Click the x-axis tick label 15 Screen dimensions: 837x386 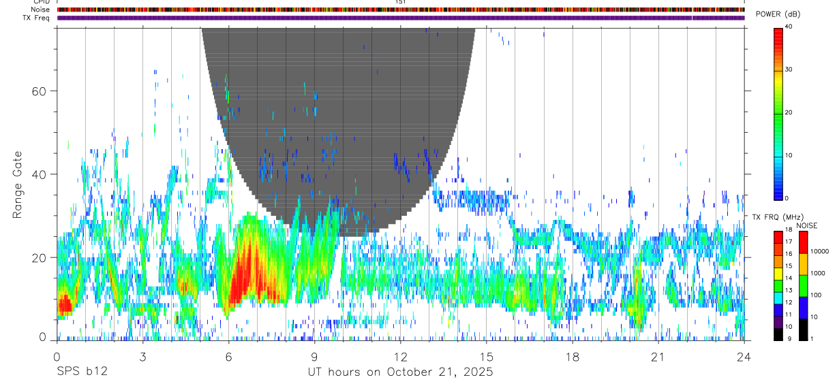click(487, 357)
